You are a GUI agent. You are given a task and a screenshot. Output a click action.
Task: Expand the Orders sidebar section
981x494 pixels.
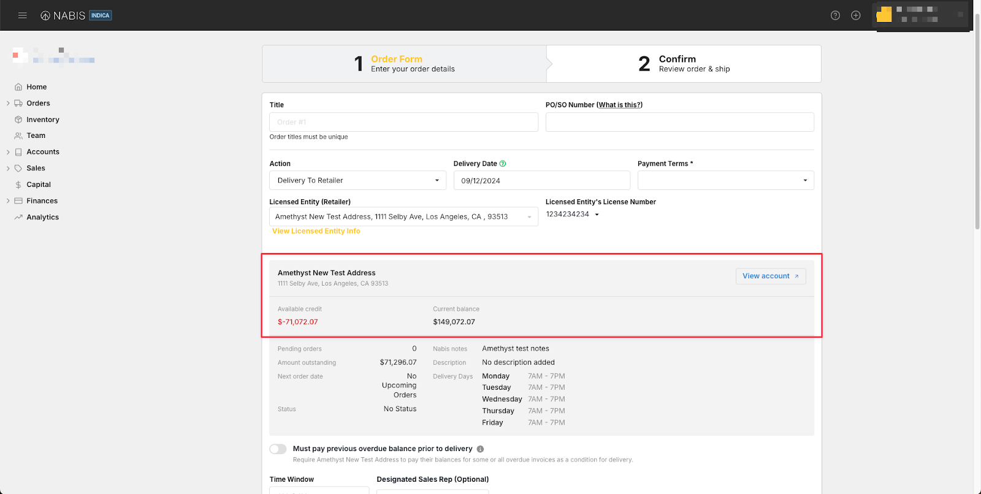coord(8,104)
